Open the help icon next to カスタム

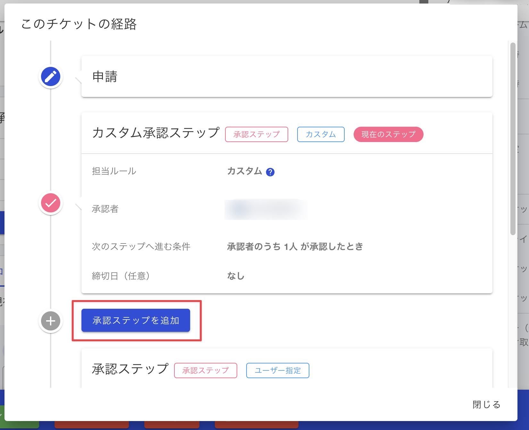click(x=270, y=172)
